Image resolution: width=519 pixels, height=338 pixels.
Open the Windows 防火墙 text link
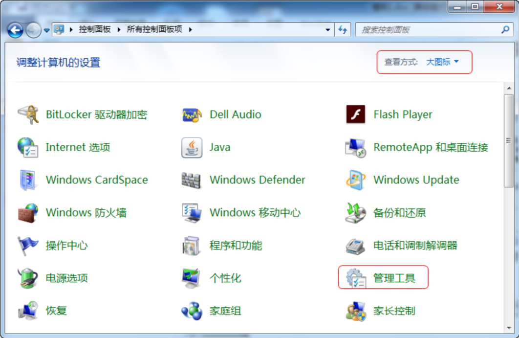tap(86, 213)
